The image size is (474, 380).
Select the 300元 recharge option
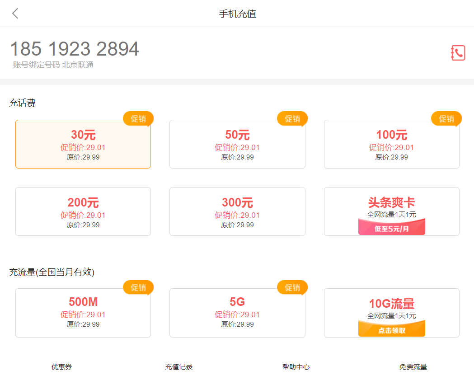point(237,211)
